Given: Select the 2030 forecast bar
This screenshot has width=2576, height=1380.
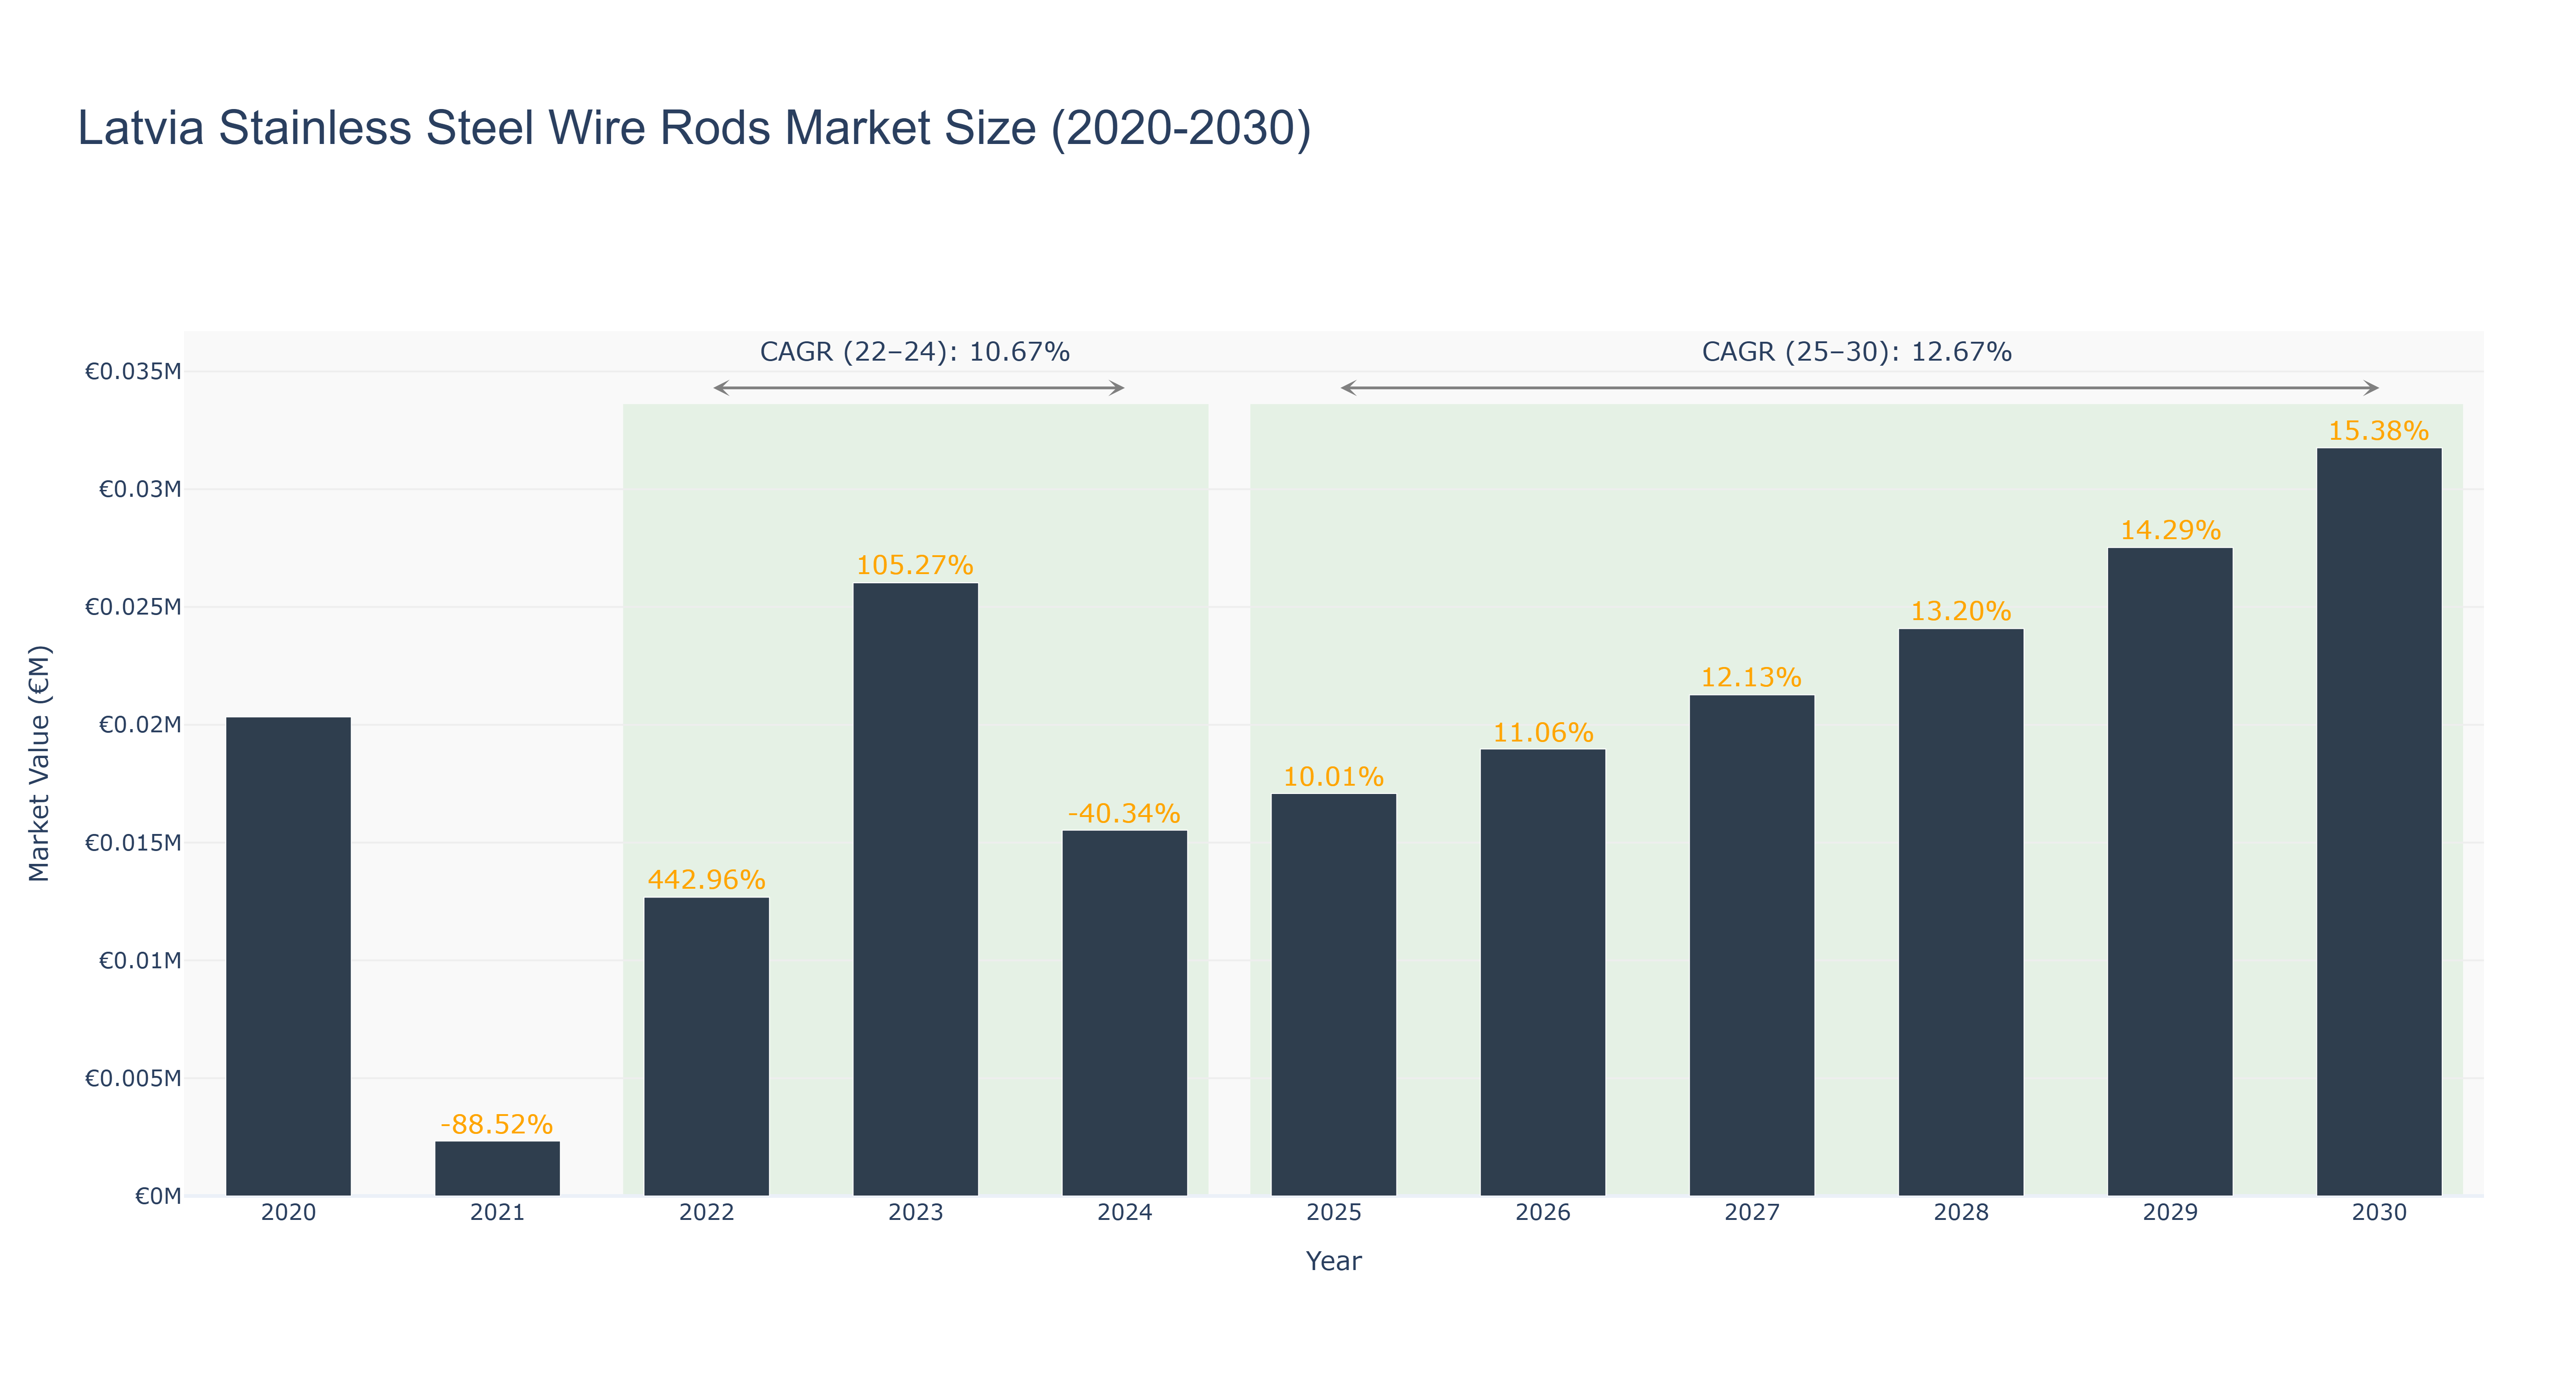Looking at the screenshot, I should (x=2378, y=822).
